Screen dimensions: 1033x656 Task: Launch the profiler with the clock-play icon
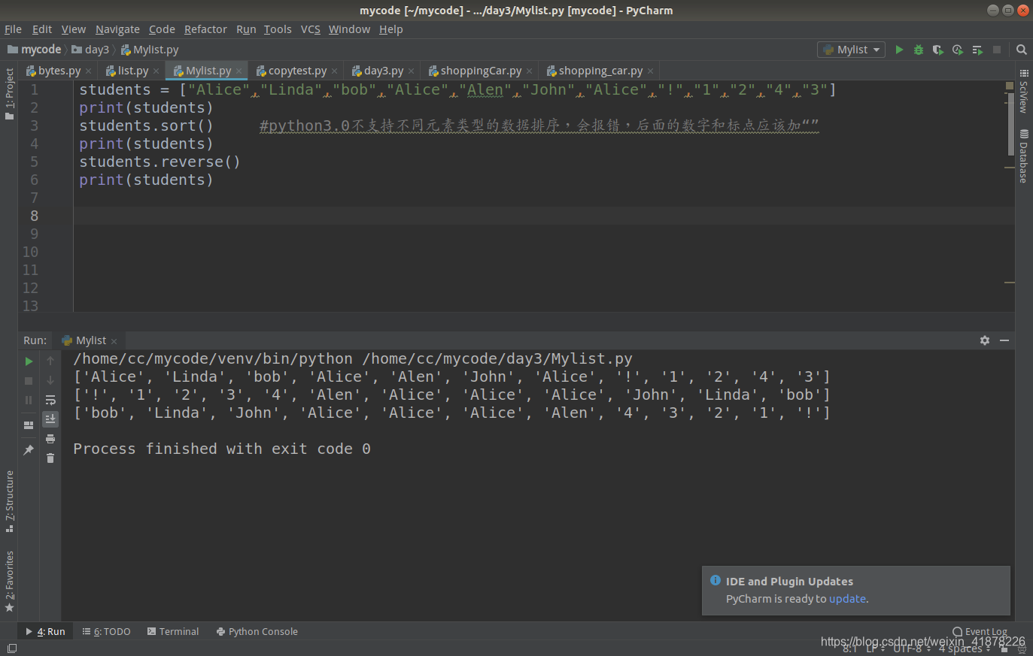click(x=957, y=50)
